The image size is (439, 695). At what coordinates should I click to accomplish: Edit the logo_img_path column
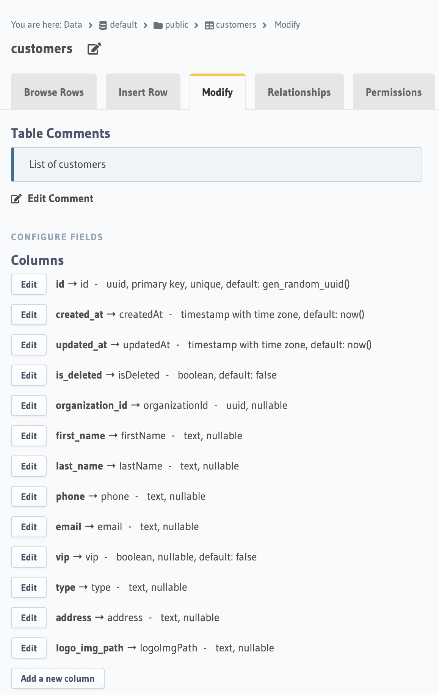29,648
